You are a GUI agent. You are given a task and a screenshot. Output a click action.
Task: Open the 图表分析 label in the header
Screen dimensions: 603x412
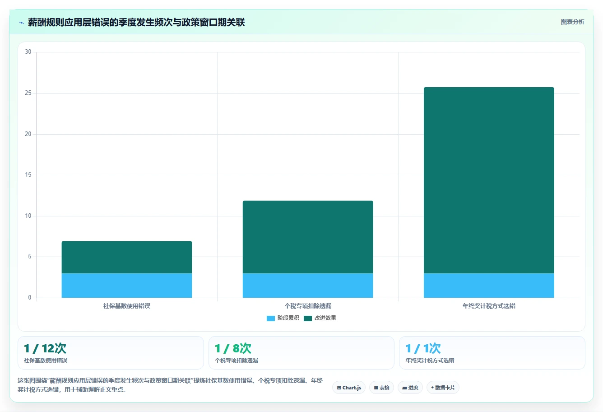(x=572, y=22)
